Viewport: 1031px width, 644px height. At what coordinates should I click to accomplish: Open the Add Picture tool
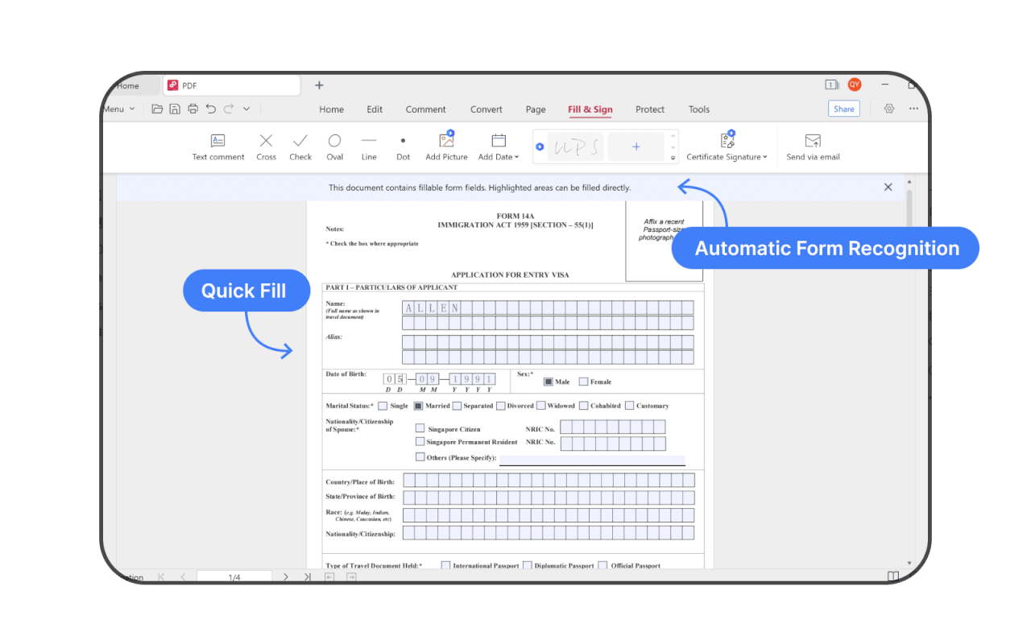pyautogui.click(x=446, y=147)
